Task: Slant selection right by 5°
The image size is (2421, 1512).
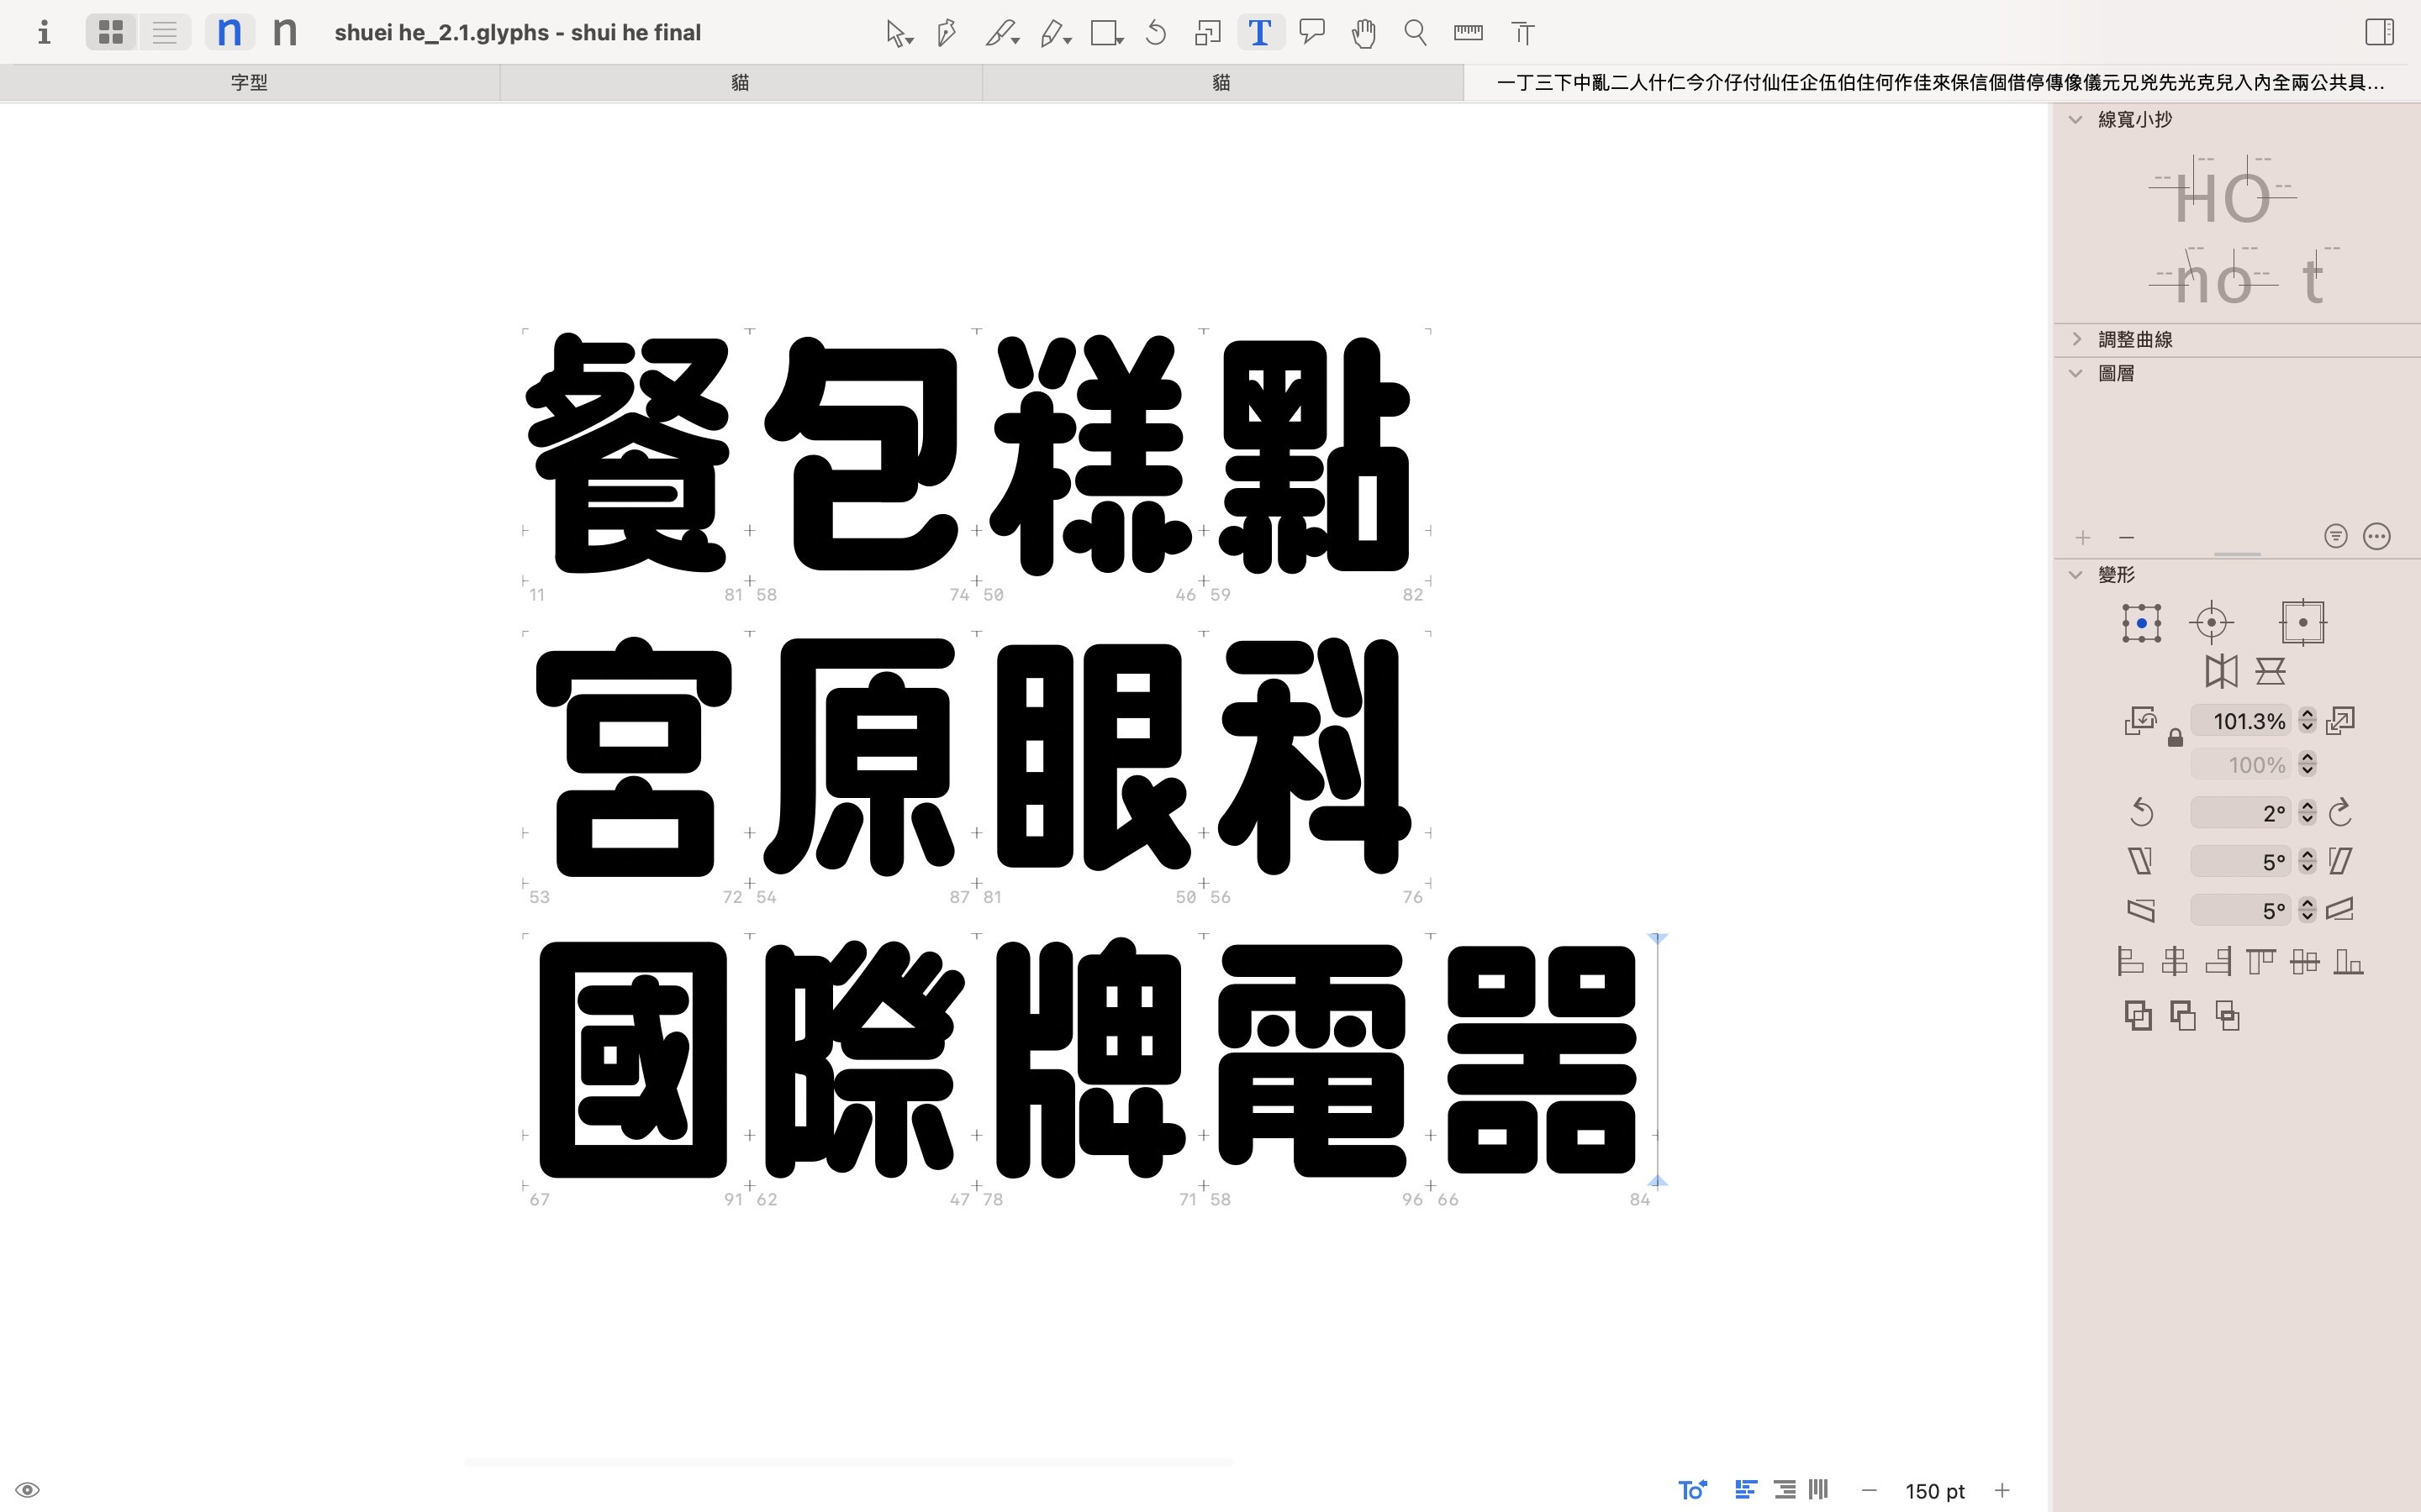Action: click(x=2340, y=861)
